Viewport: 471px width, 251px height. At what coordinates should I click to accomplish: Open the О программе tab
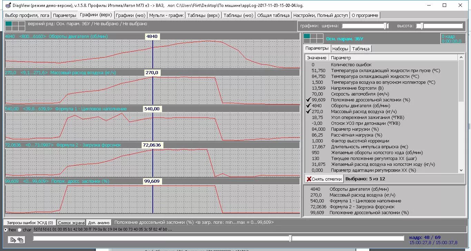[x=365, y=15]
